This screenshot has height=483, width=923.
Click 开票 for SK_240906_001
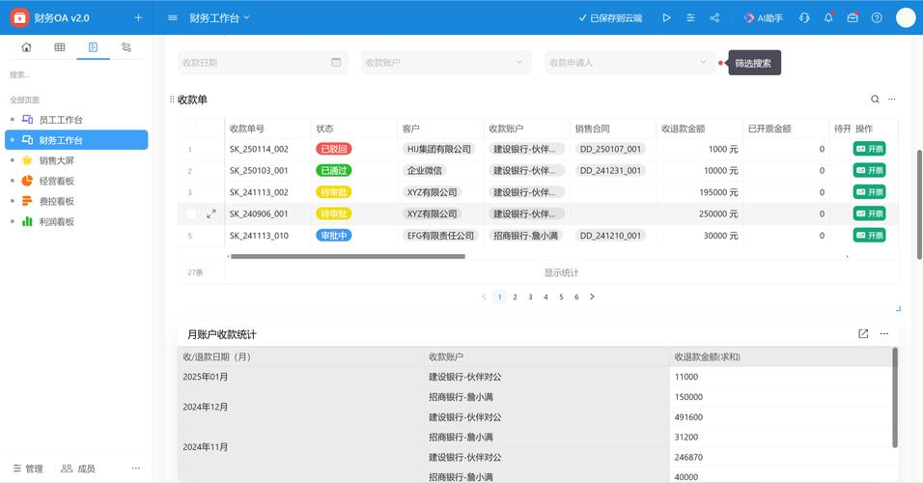pos(870,213)
